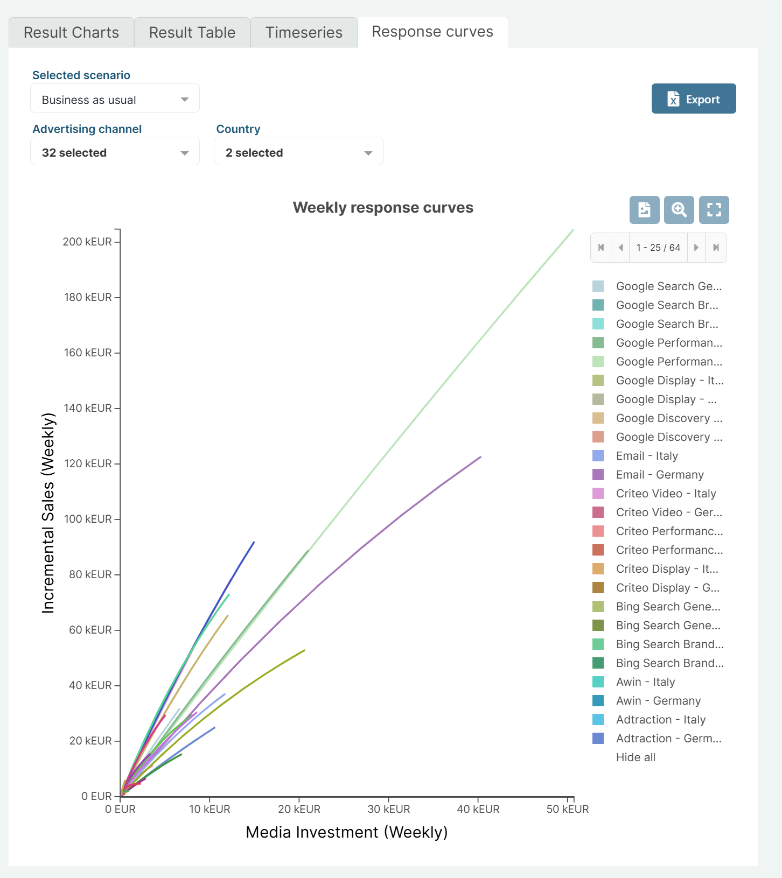Click the save chart as image icon
This screenshot has width=782, height=878.
click(644, 209)
